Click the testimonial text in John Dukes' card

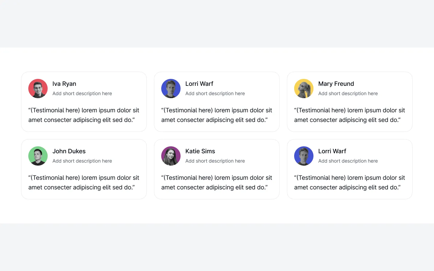84,182
